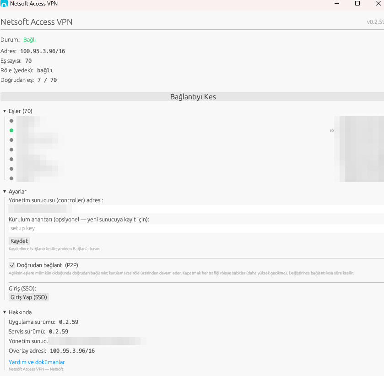The height and width of the screenshot is (376, 384).
Task: Minimize the Netsoft Access VPN window
Action: [337, 4]
